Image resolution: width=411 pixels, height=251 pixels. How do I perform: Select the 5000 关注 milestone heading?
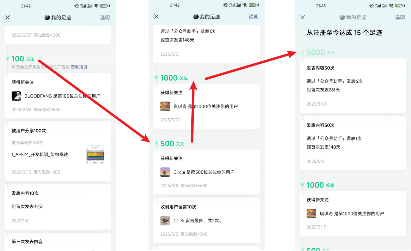point(320,52)
